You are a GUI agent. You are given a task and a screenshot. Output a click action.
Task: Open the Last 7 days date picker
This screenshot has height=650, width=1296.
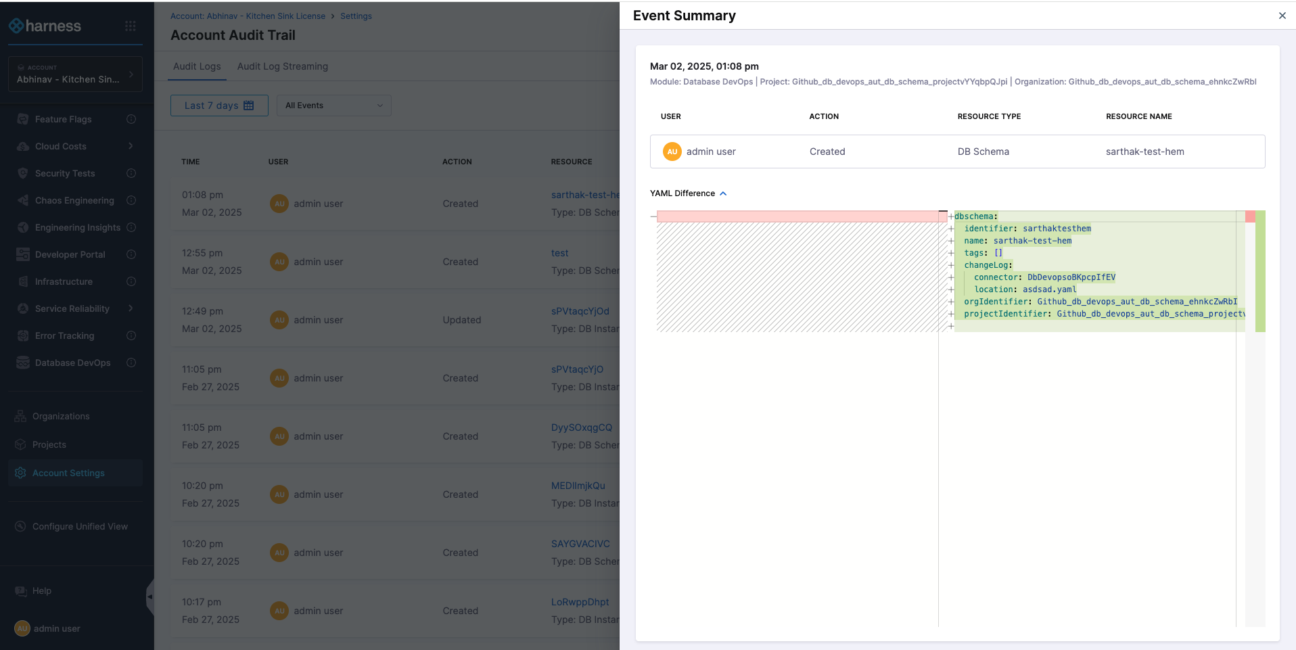click(218, 106)
